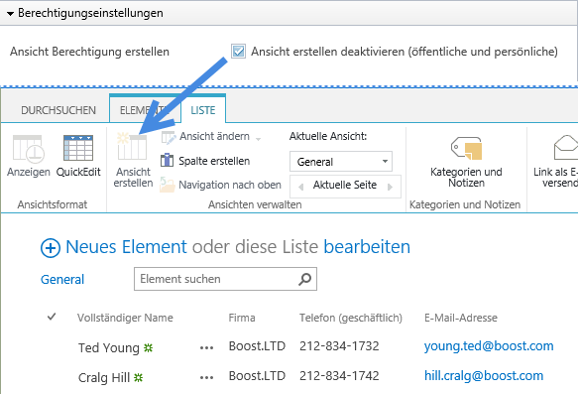This screenshot has height=394, width=578.
Task: Open the Aktuelle Ansicht General dropdown
Action: tap(341, 162)
